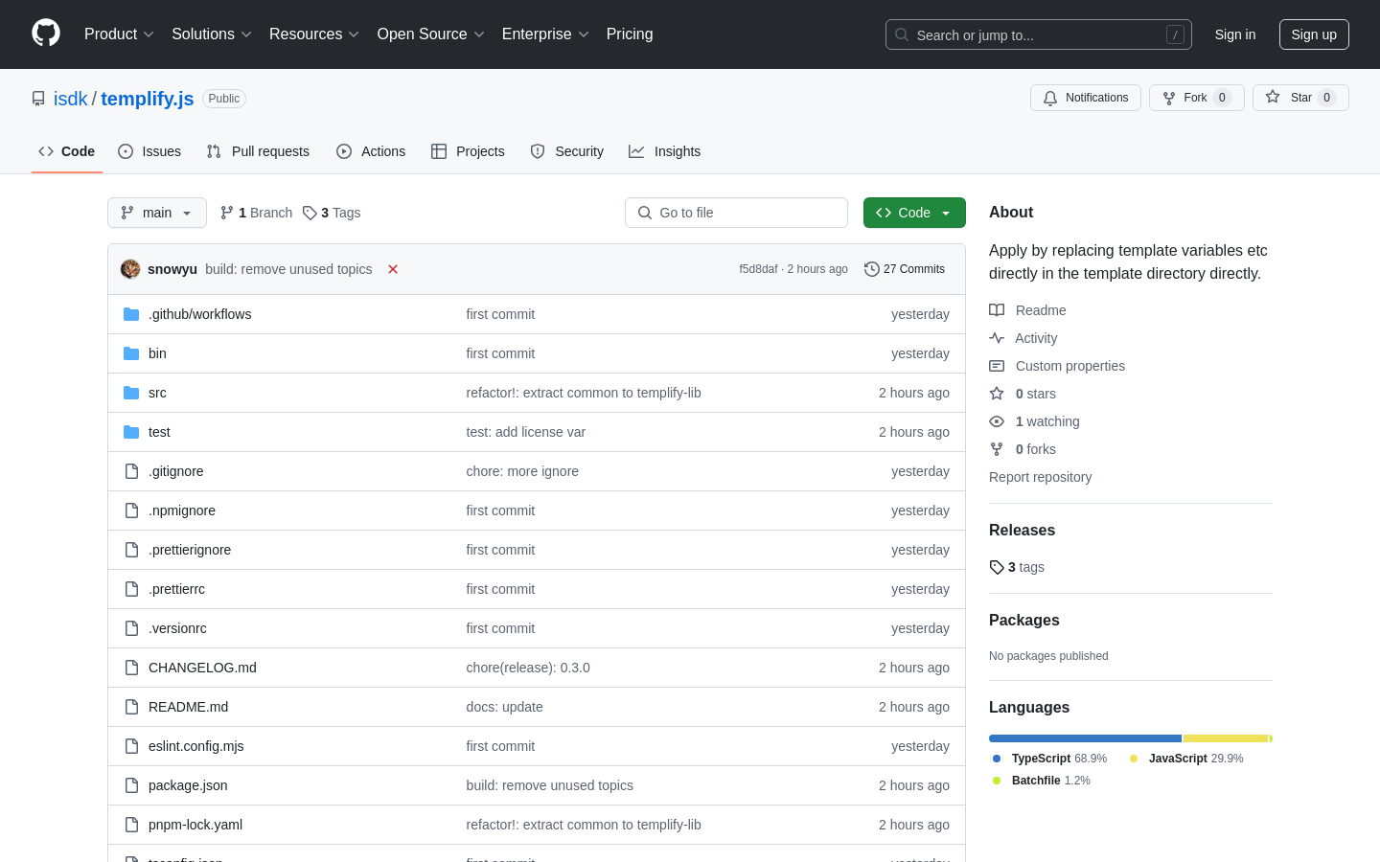Switch to the Pull requests tab
Image resolution: width=1380 pixels, height=862 pixels.
coord(258,151)
